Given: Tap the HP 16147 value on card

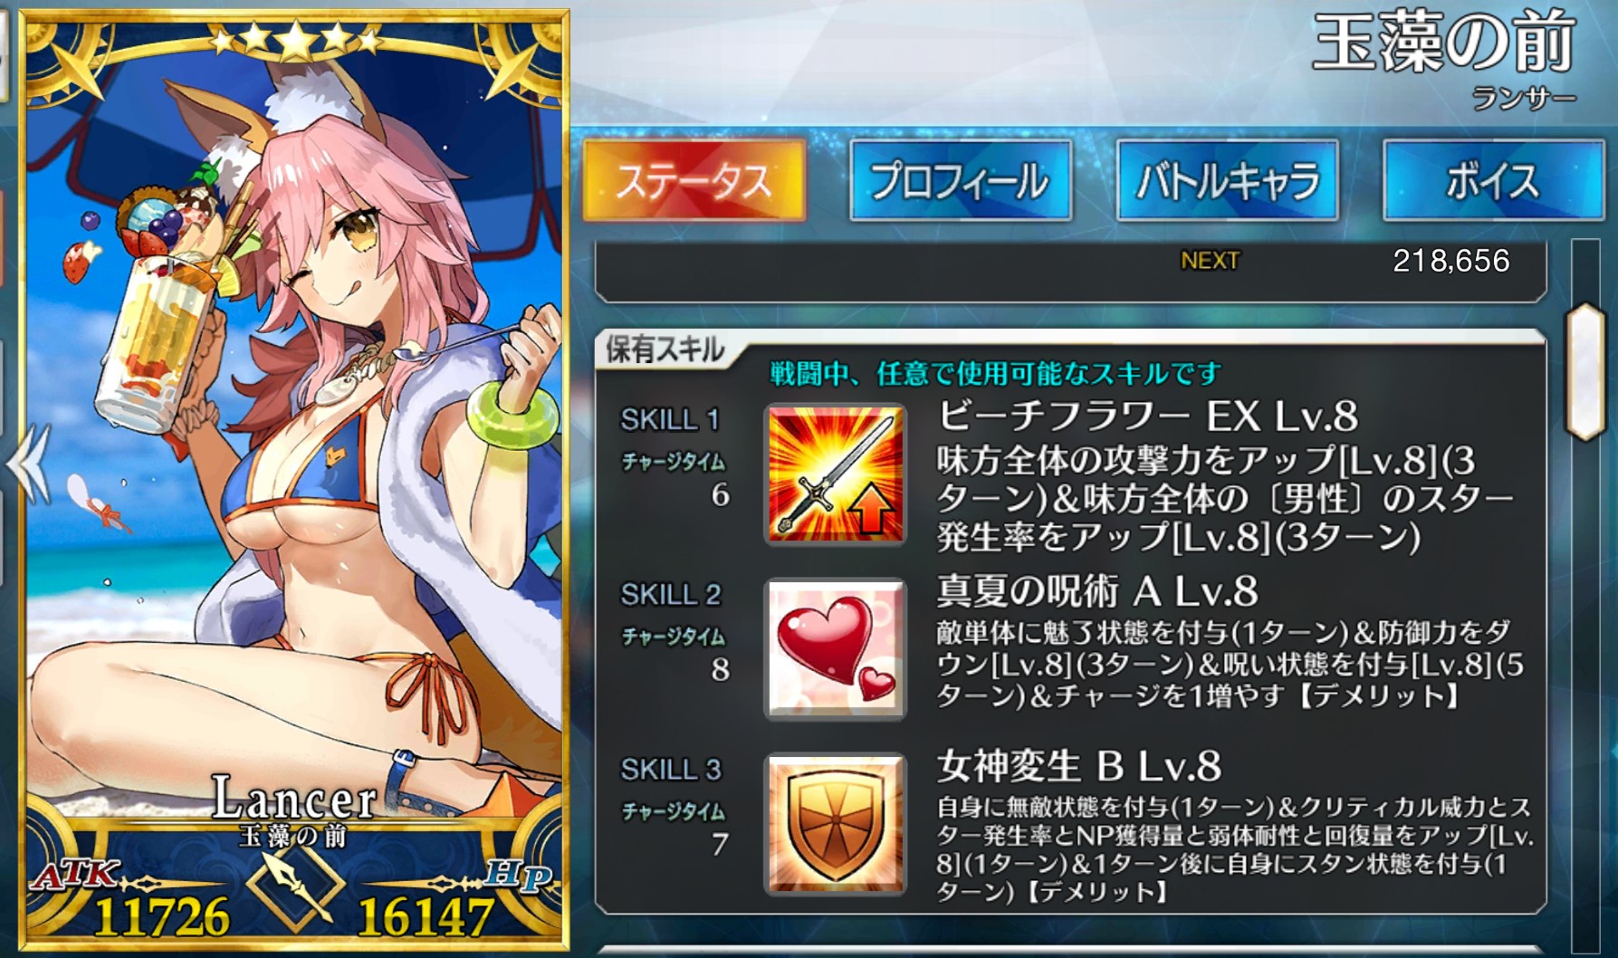Looking at the screenshot, I should point(426,915).
